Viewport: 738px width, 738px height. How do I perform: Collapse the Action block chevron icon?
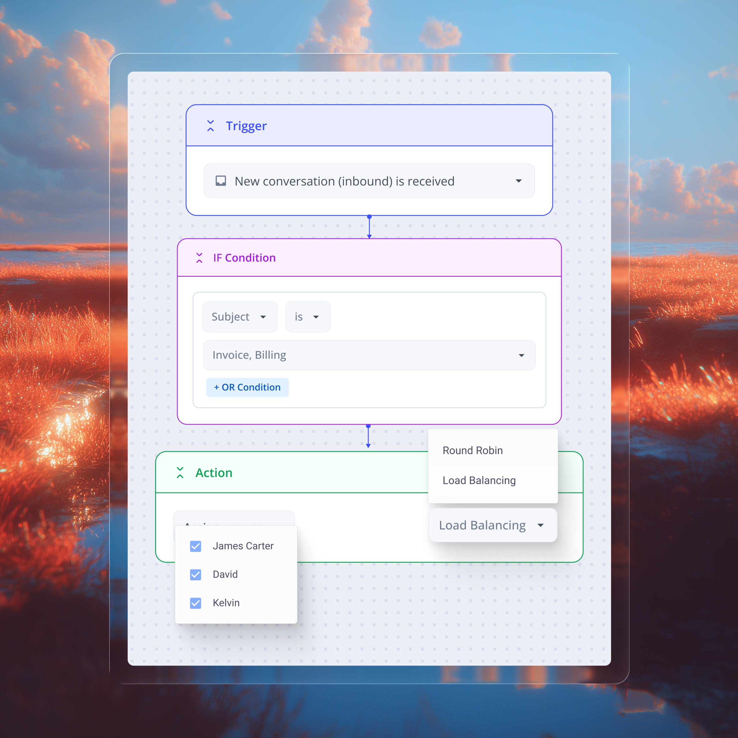pyautogui.click(x=180, y=472)
